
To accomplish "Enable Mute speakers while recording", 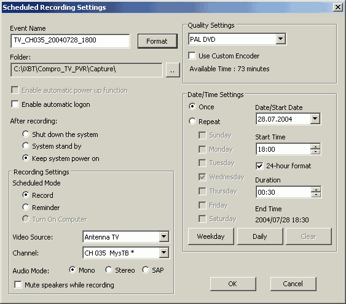I will coord(18,284).
